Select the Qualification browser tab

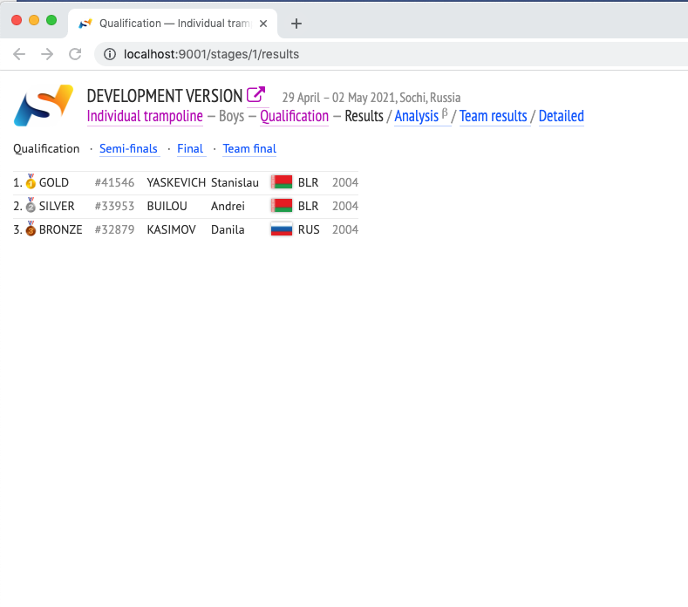[x=173, y=24]
